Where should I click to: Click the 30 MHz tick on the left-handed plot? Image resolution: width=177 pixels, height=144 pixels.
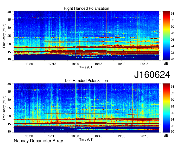click(9, 100)
